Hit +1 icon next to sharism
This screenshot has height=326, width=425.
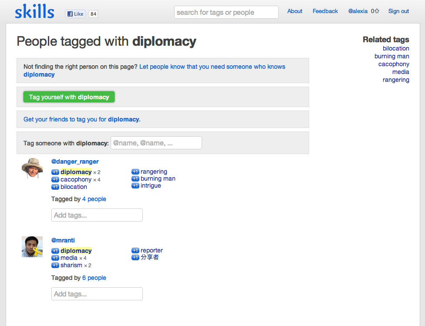coord(55,266)
